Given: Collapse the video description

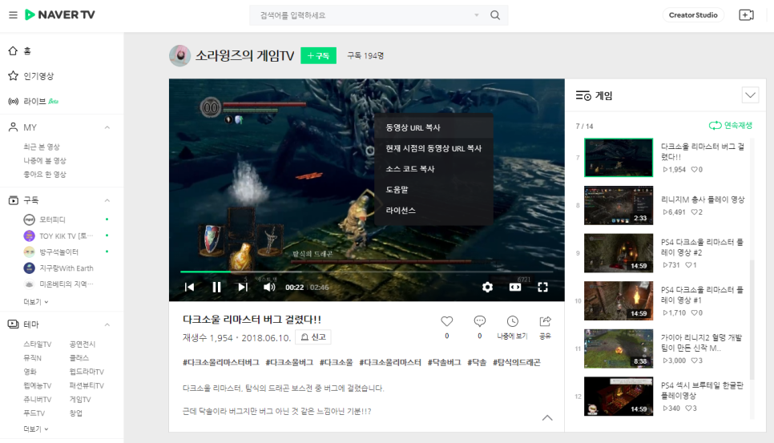Looking at the screenshot, I should (x=547, y=418).
